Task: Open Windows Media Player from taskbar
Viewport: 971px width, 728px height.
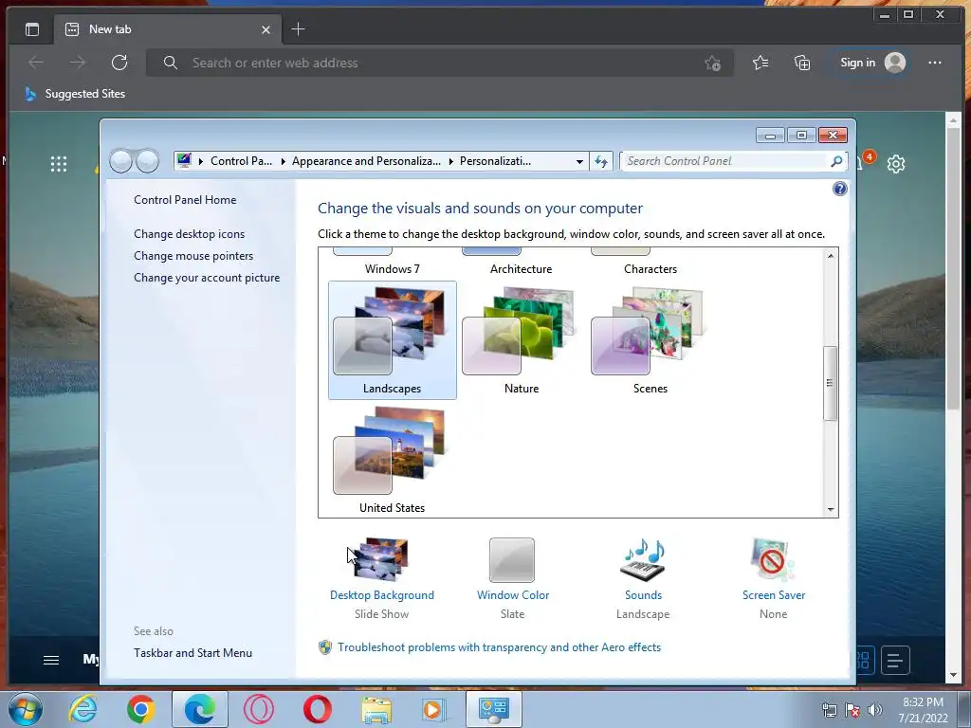Action: (x=434, y=709)
